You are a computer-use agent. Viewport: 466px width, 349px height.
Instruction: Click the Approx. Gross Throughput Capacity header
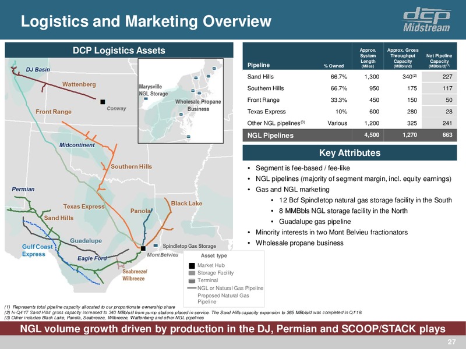point(403,58)
